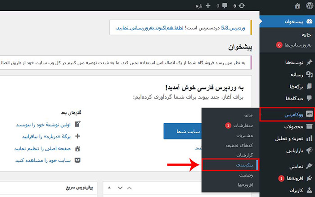The height and width of the screenshot is (197, 315).
Task: Click house icon beside صفحه اصلی
Action: (x=77, y=148)
